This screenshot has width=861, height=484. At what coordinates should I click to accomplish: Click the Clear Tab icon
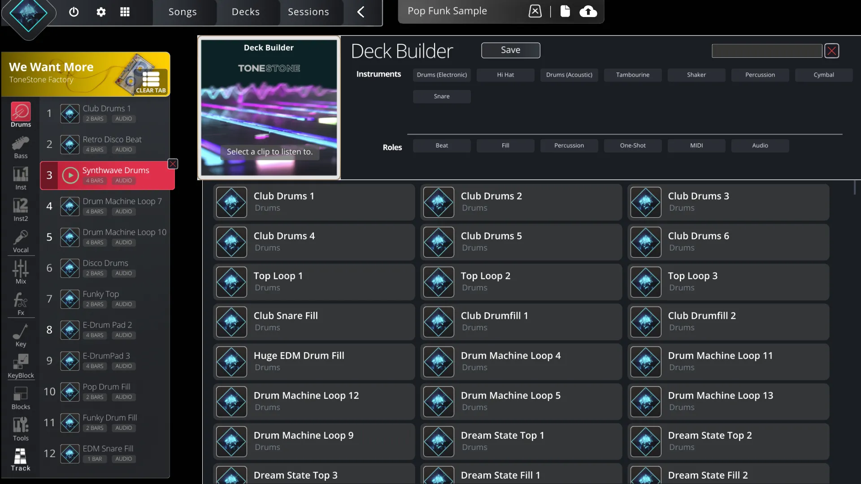tap(151, 82)
